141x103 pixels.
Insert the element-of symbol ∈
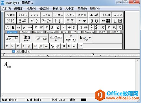point(24,28)
